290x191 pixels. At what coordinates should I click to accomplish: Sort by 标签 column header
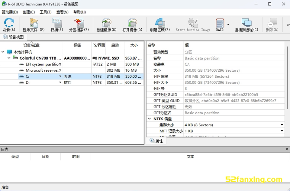tap(77, 45)
